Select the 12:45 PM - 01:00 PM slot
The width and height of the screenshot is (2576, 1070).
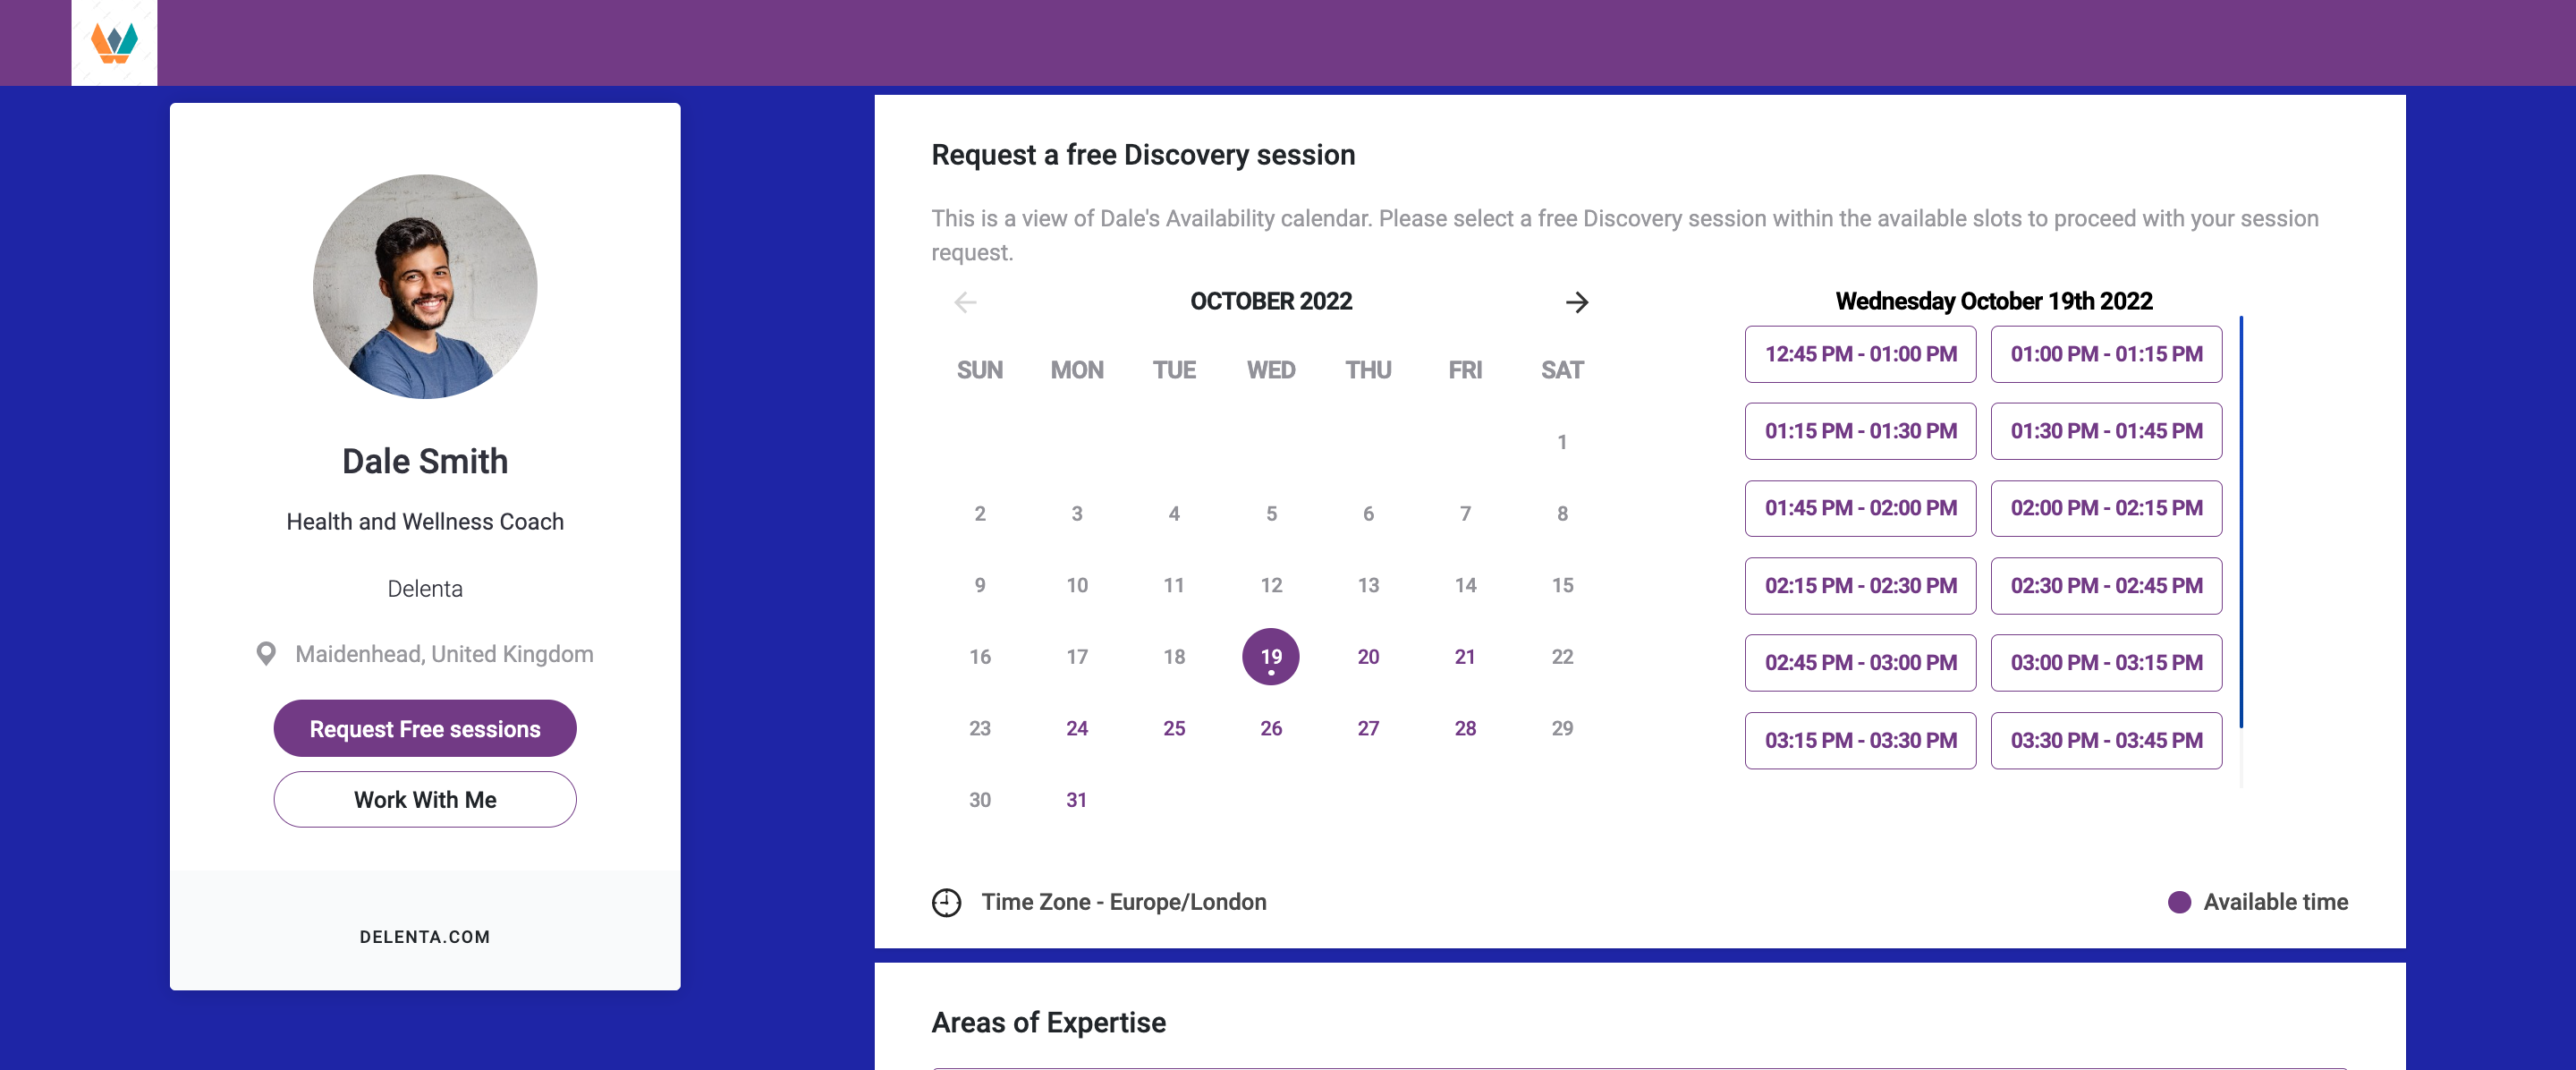click(x=1860, y=354)
